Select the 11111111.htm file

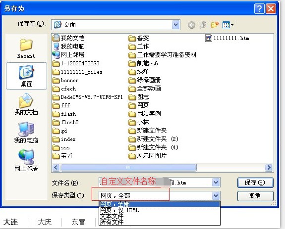pos(227,38)
